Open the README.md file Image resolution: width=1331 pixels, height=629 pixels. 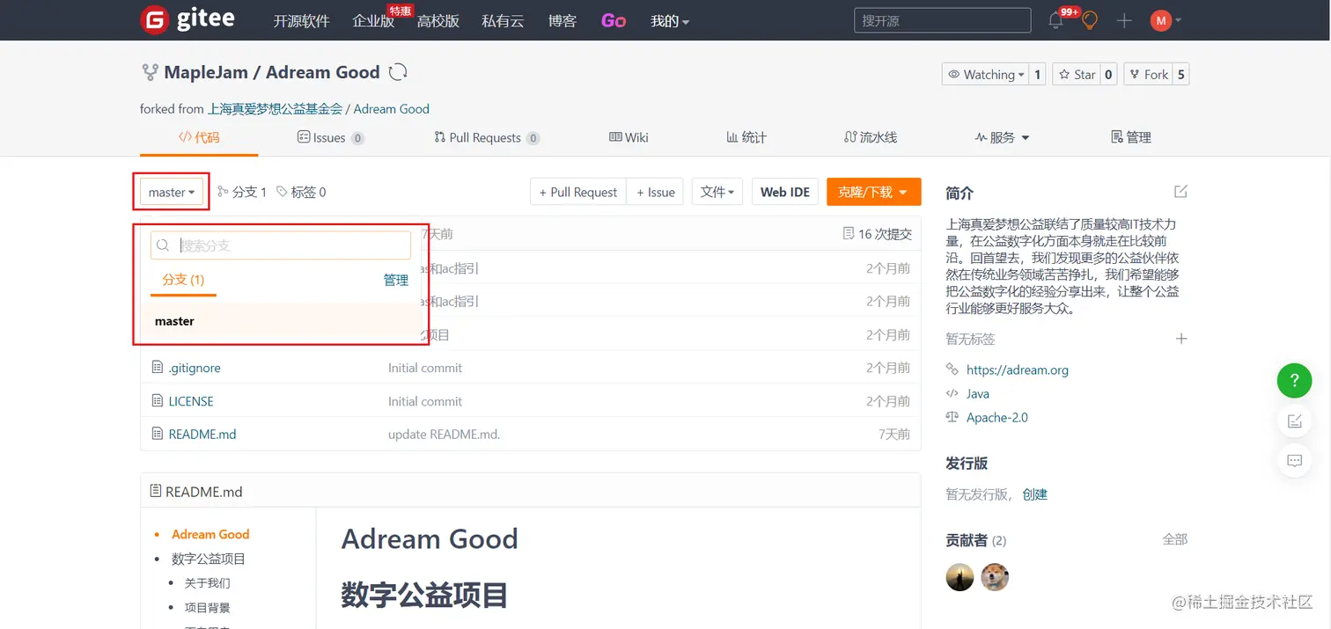click(202, 434)
